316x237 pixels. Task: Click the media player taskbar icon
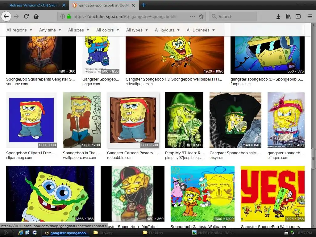click(x=35, y=233)
